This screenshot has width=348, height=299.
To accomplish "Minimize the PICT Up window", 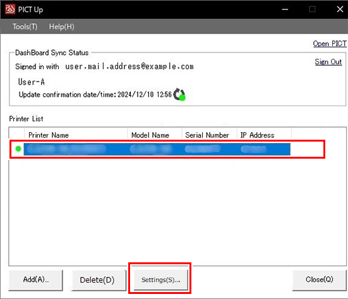I will [285, 9].
